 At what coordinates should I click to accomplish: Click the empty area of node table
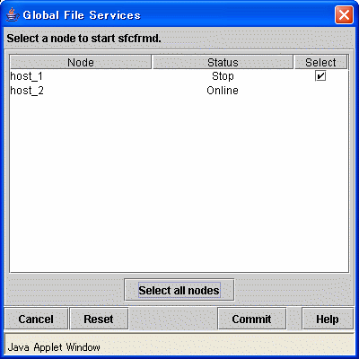click(179, 184)
